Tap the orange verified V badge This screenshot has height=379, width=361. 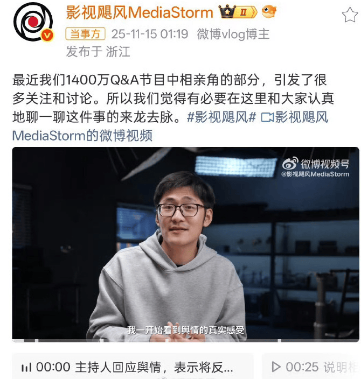point(47,36)
